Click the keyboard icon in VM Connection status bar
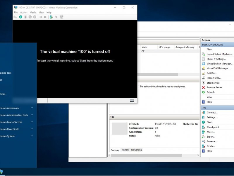Screen dimensions: 234x176 point(132,100)
